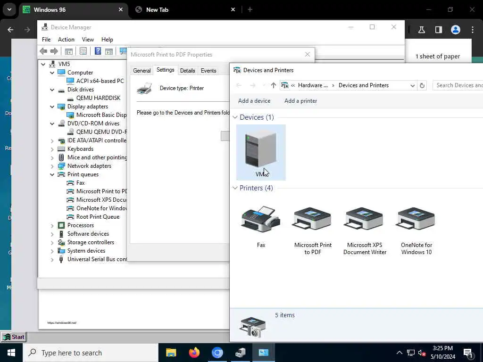Show hidden tray icons chevron
Image resolution: width=483 pixels, height=362 pixels.
pyautogui.click(x=399, y=353)
